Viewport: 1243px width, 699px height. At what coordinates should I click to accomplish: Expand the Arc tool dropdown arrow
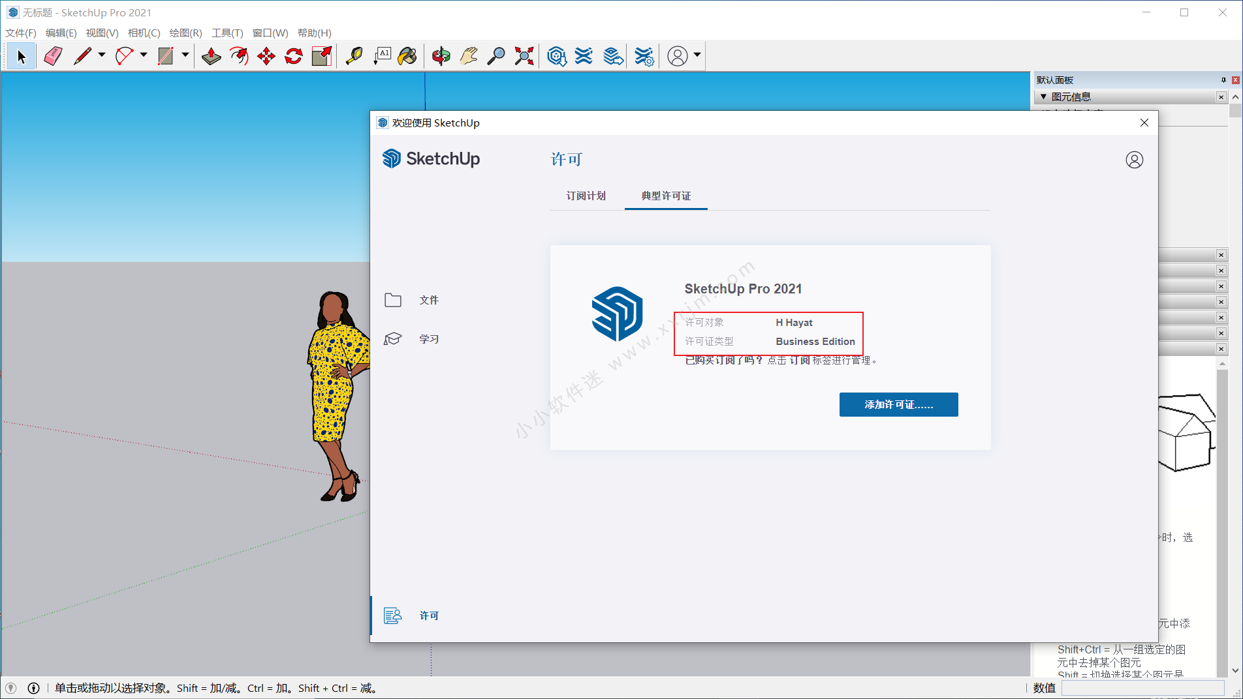pyautogui.click(x=144, y=55)
